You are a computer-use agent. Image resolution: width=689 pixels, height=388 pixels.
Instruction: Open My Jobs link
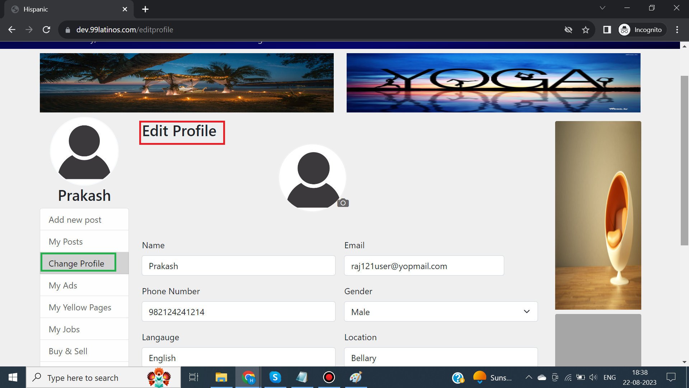(64, 329)
